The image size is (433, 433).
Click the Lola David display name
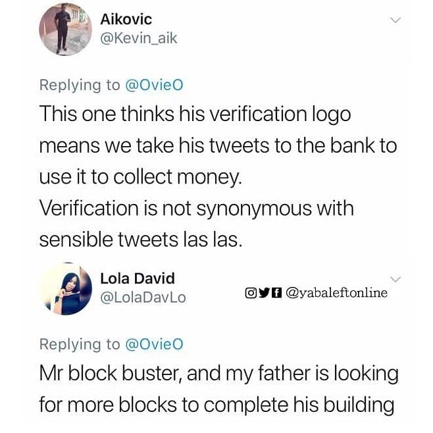tap(137, 278)
